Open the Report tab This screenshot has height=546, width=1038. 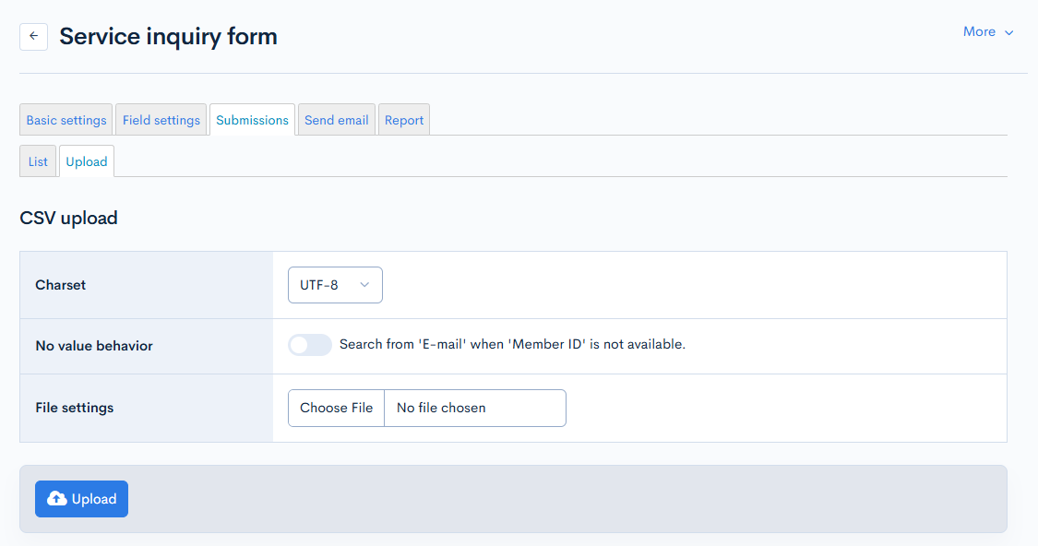click(x=404, y=120)
